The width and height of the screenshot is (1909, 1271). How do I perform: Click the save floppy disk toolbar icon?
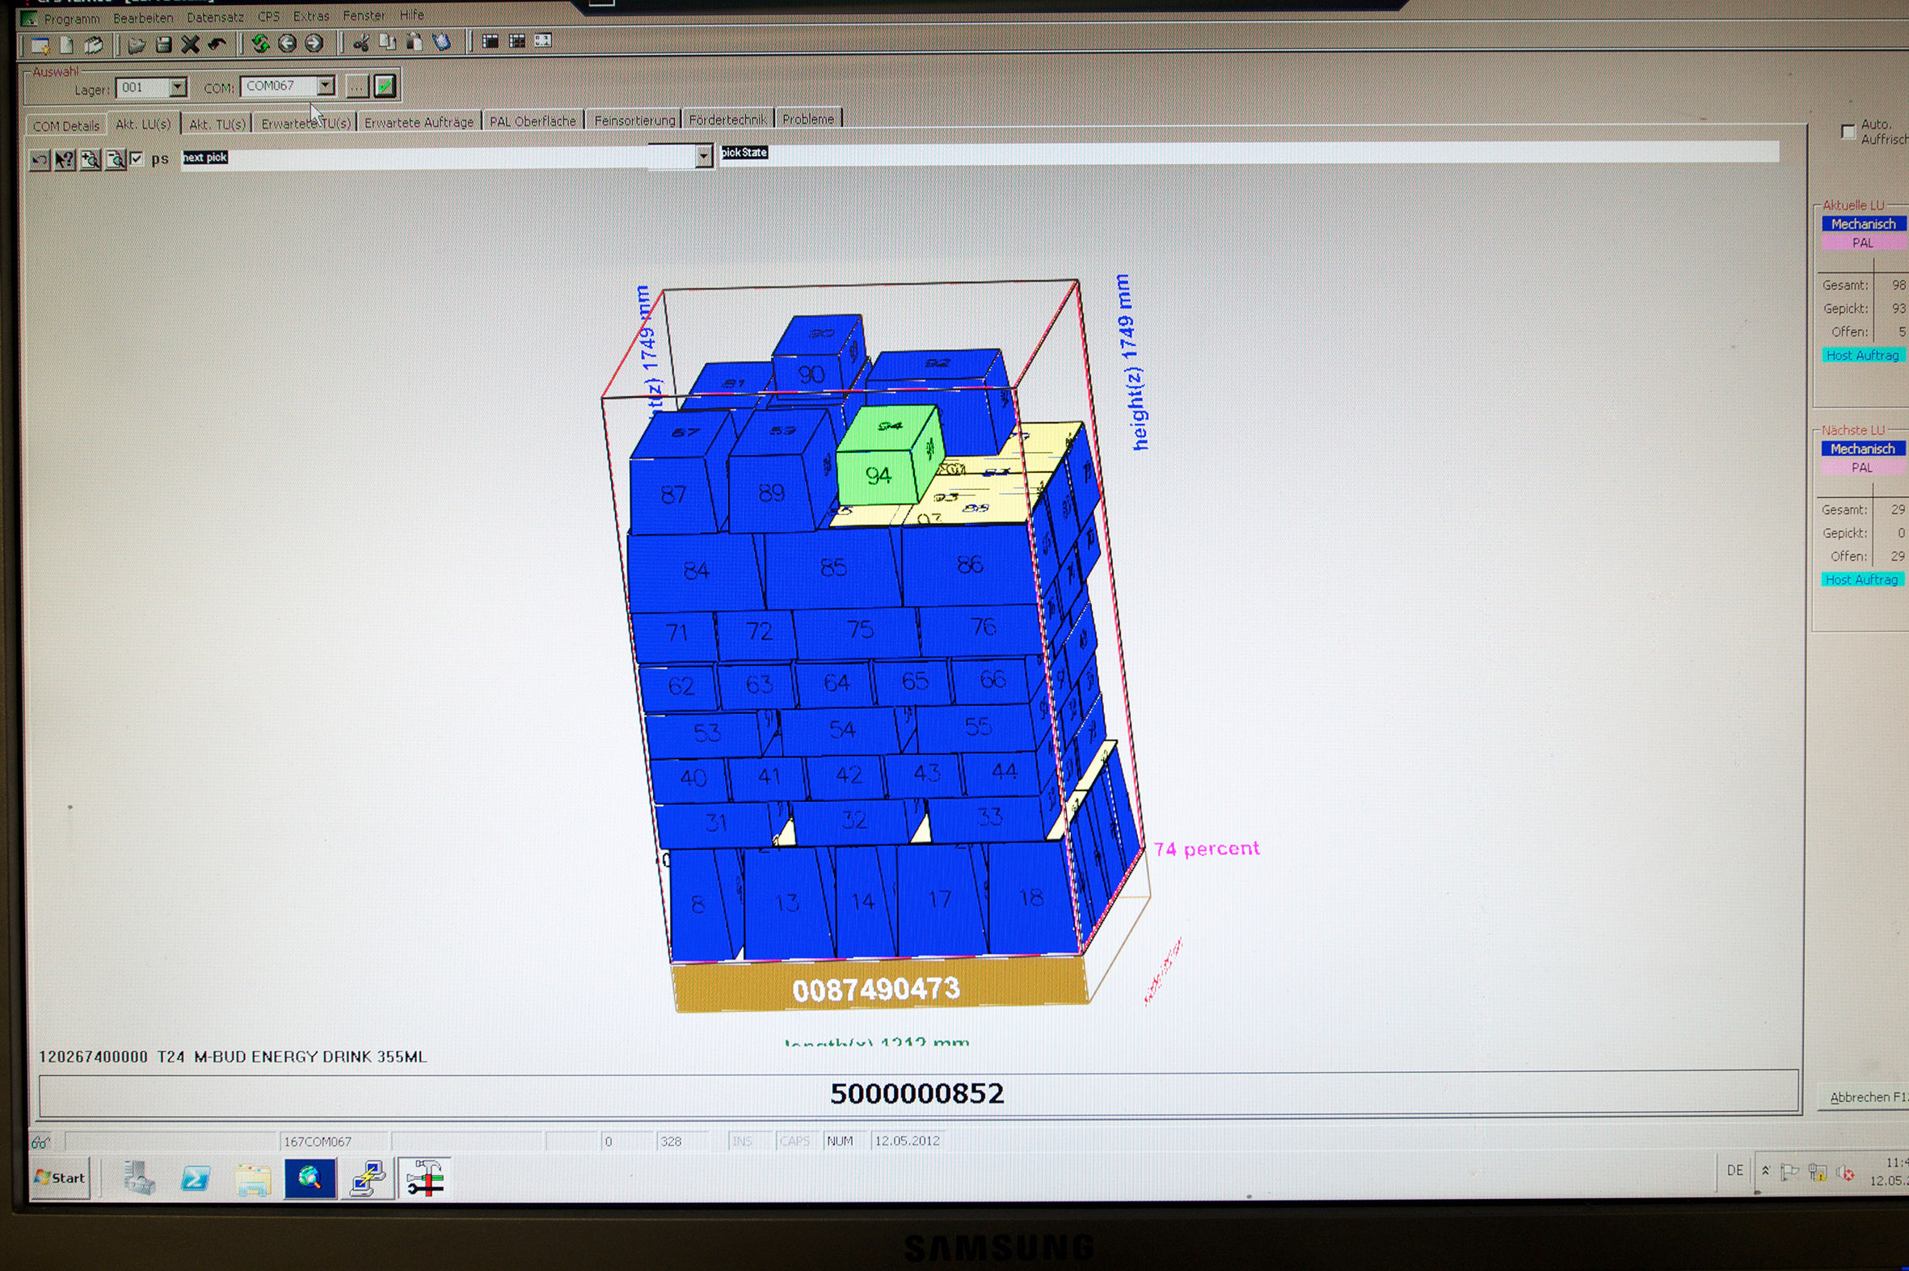point(164,44)
